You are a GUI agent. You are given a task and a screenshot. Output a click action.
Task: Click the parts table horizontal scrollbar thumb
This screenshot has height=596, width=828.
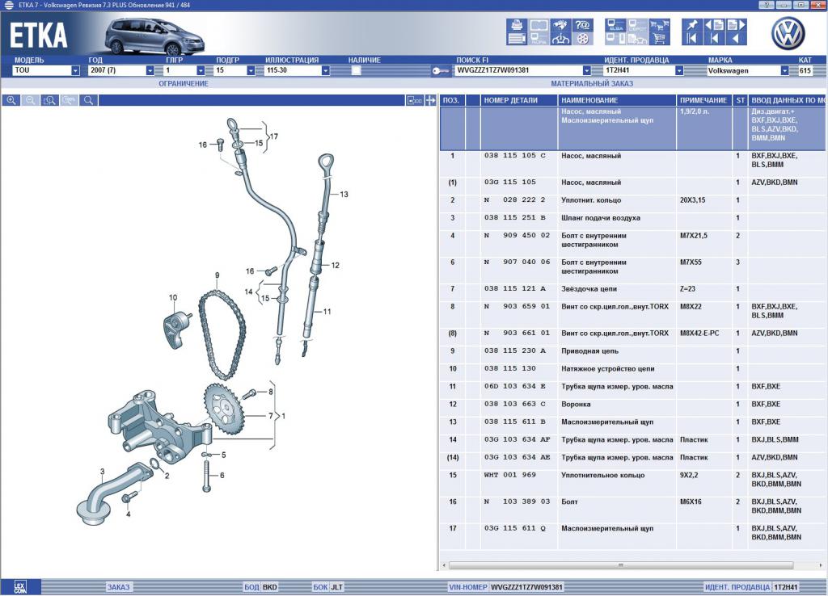[621, 565]
